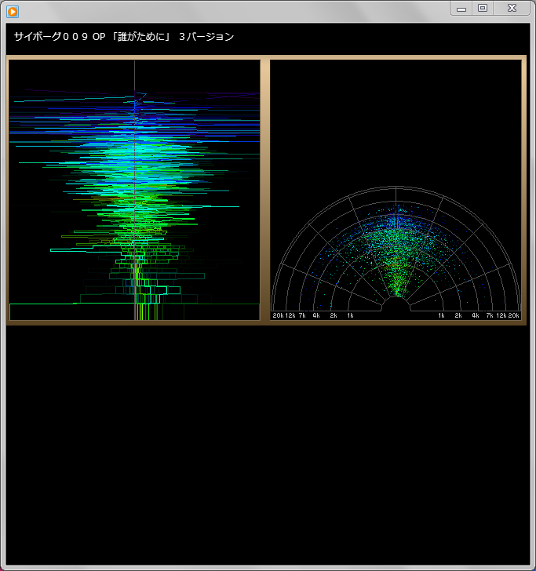Click the right-side 2k frequency label

458,315
